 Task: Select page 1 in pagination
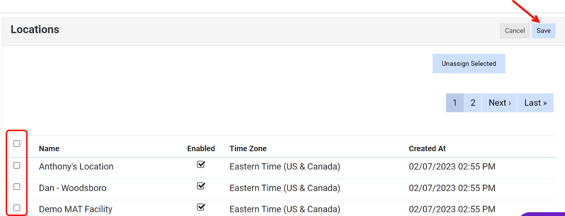(455, 103)
